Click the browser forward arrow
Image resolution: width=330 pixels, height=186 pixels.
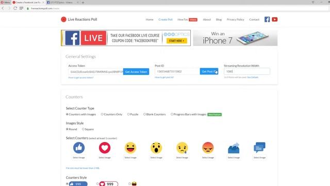pos(9,8)
